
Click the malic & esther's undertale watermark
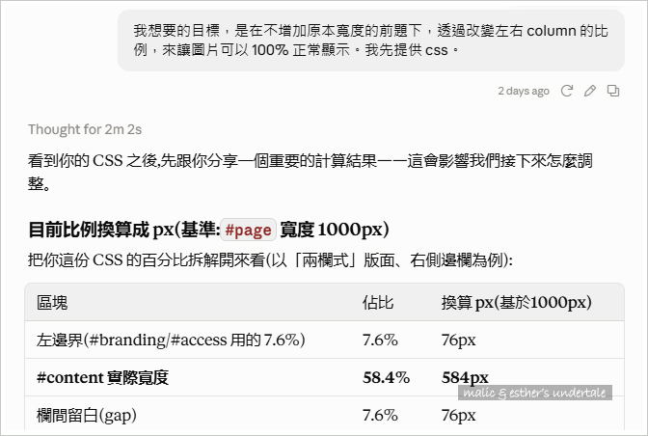[535, 393]
